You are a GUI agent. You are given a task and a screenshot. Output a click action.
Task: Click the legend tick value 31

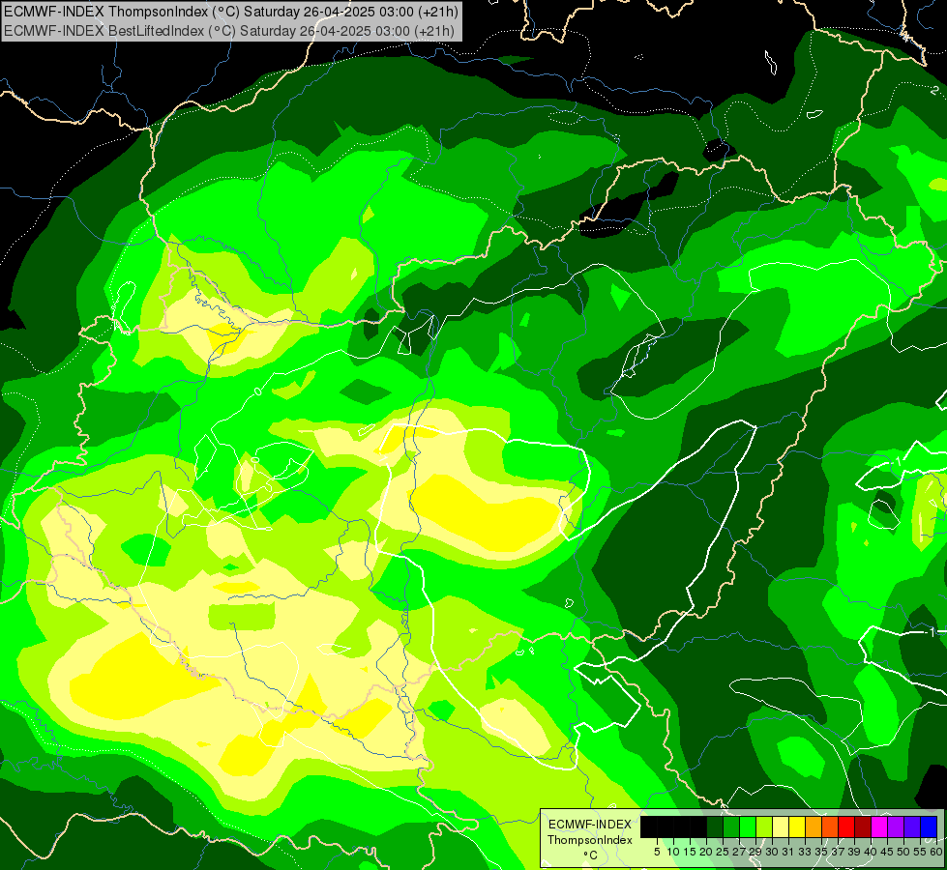788,852
